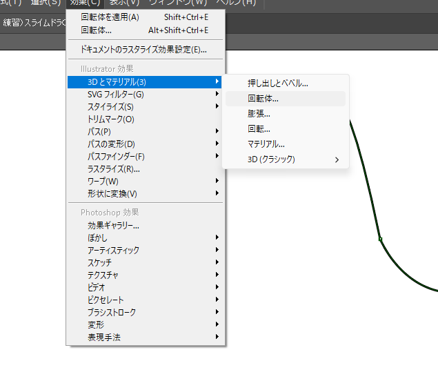The height and width of the screenshot is (379, 438).
Task: Select ラスタライズ(R)... effect
Action: tap(113, 169)
